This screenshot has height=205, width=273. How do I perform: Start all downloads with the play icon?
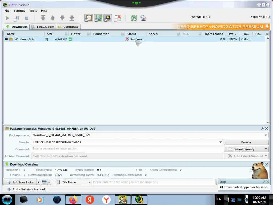click(7, 18)
